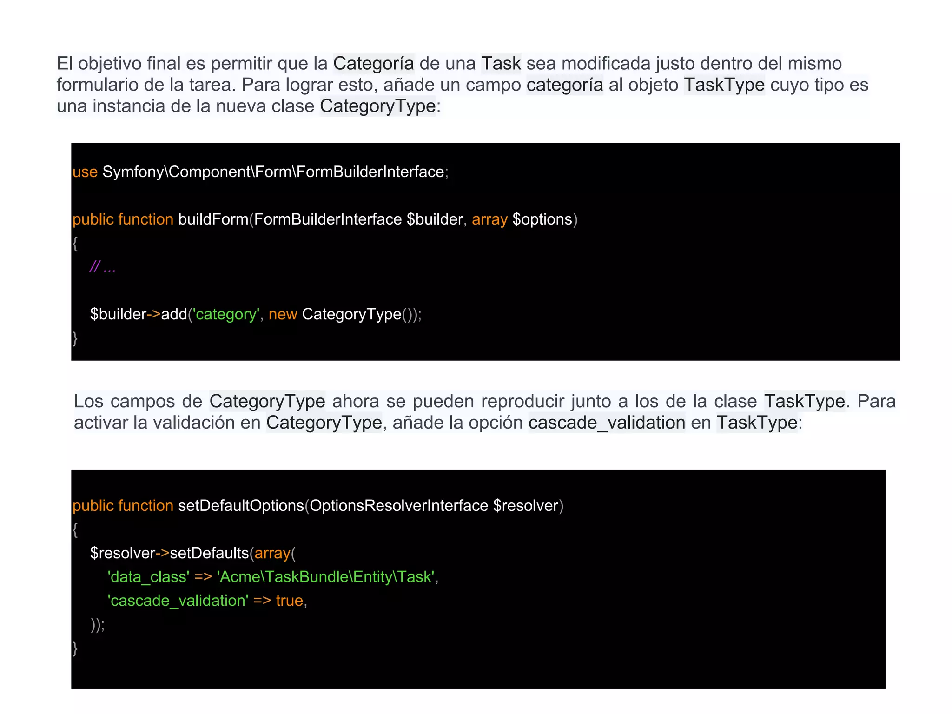Click the orange 'true' value
Image resolution: width=952 pixels, height=714 pixels.
tap(289, 601)
